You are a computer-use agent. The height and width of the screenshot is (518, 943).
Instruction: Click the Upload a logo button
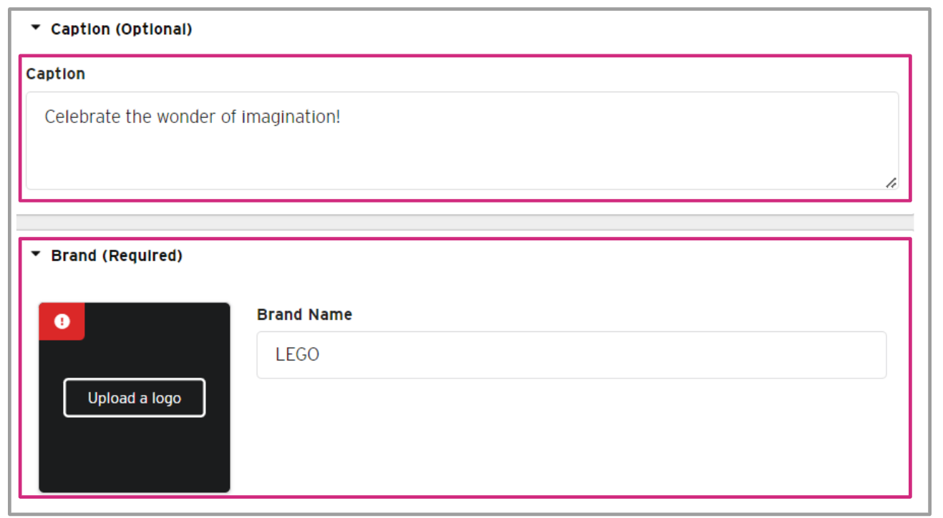point(135,398)
